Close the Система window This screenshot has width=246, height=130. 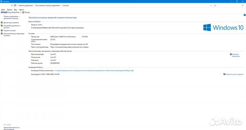(243, 1)
